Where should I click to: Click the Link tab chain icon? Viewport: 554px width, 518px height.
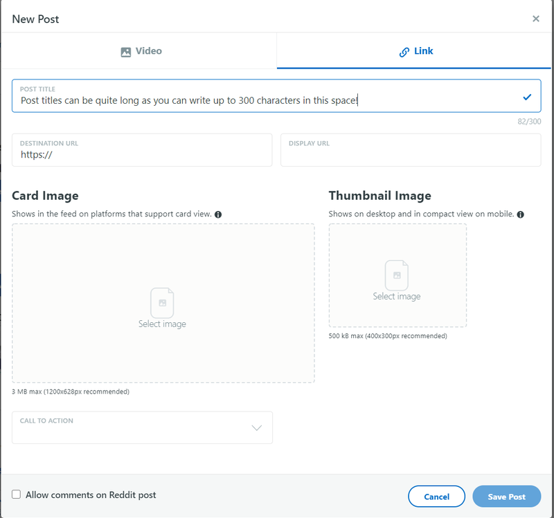(404, 53)
